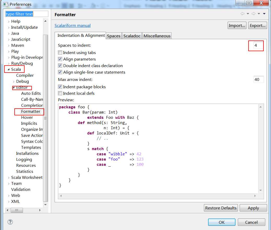Image resolution: width=271 pixels, height=230 pixels.
Task: Expand the Help tree node
Action: pyautogui.click(x=8, y=22)
